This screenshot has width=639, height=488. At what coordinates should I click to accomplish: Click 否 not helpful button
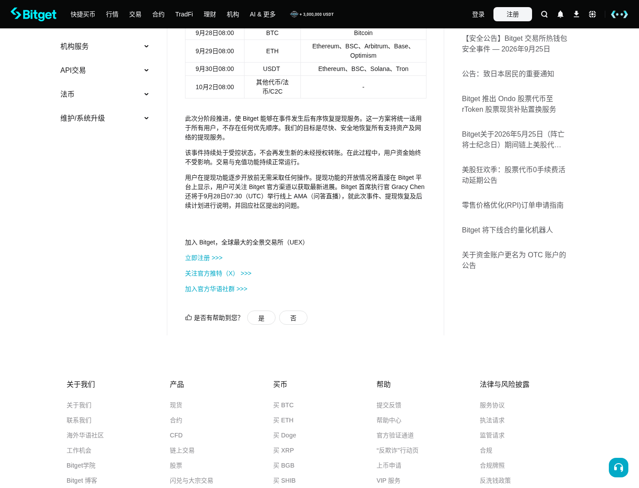[x=293, y=318]
